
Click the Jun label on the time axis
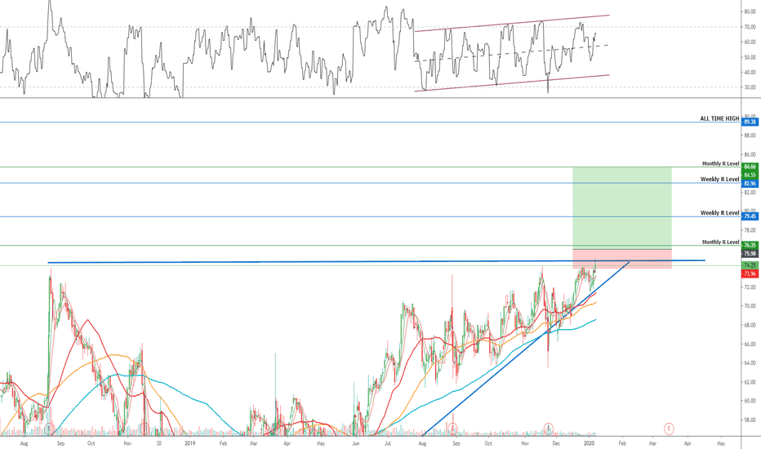(x=356, y=443)
